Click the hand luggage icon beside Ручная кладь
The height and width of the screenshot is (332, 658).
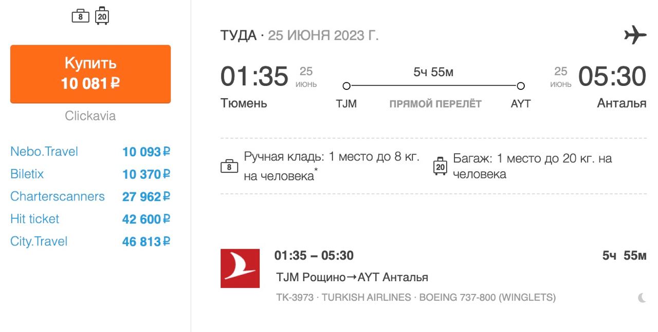pos(229,166)
